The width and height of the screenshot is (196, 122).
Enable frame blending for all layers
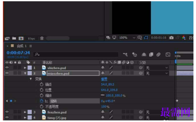151,55
